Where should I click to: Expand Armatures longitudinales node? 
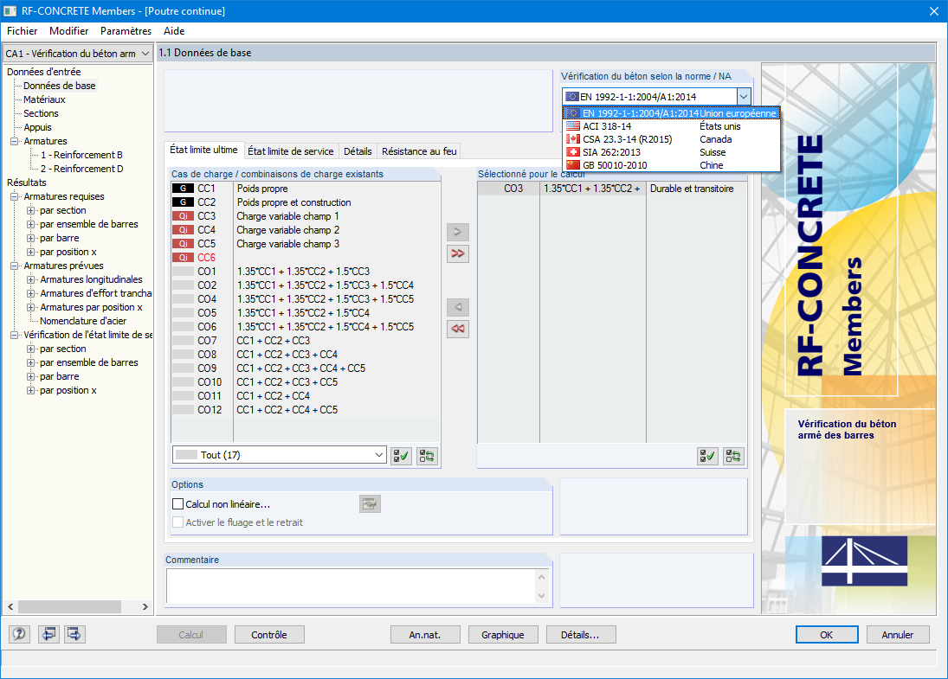click(30, 279)
